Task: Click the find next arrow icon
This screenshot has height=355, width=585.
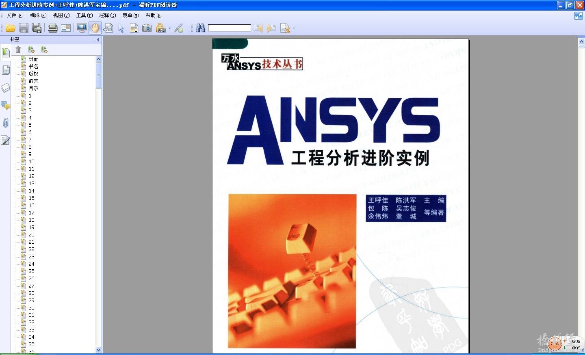Action: point(271,28)
